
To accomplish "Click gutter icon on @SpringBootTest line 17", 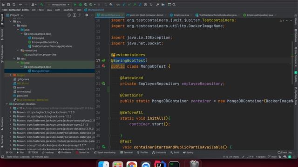I will (103, 60).
